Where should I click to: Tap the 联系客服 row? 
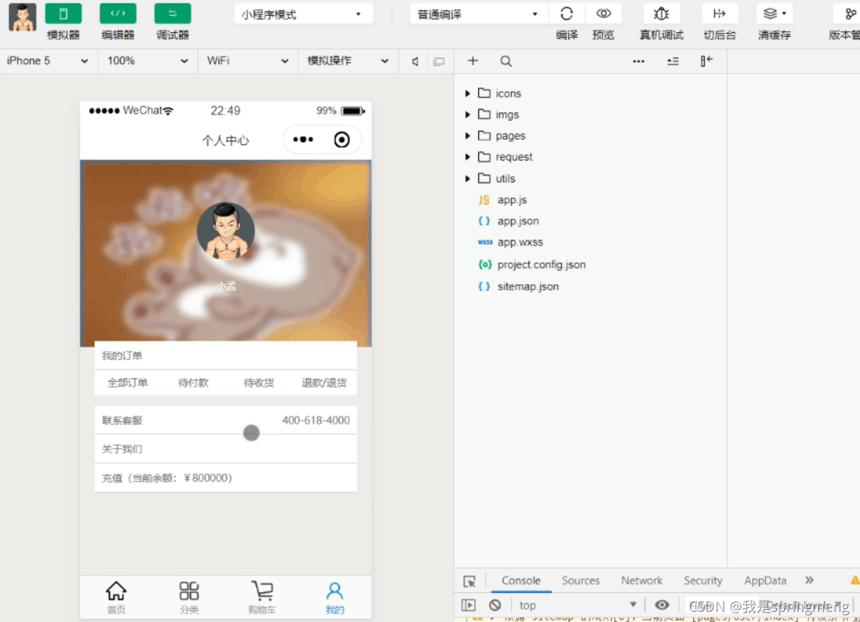(225, 420)
